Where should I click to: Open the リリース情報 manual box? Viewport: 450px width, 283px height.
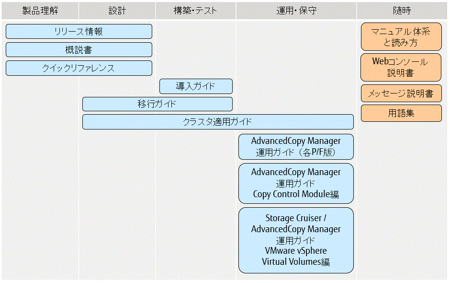79,31
